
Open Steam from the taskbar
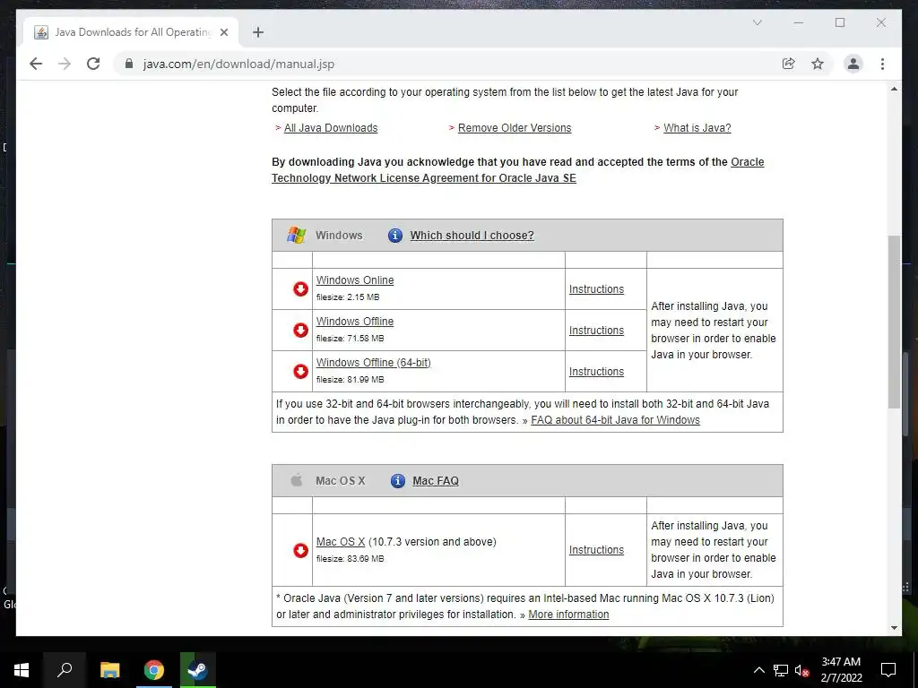tap(198, 670)
